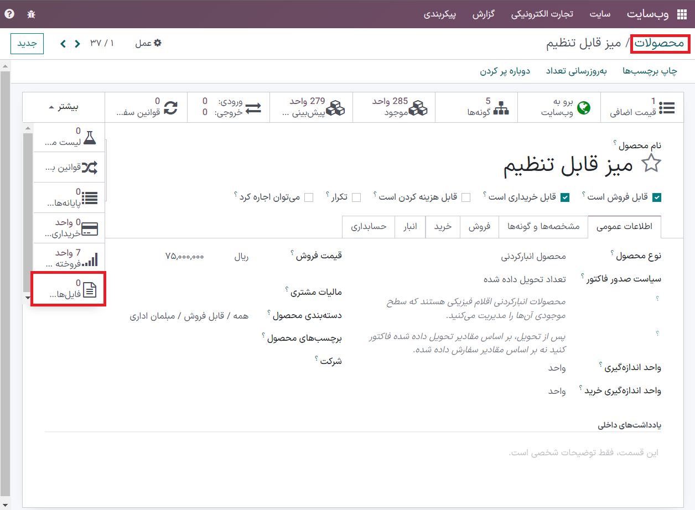Go to محصولات breadcrumb link
This screenshot has height=510, width=695.
(659, 43)
